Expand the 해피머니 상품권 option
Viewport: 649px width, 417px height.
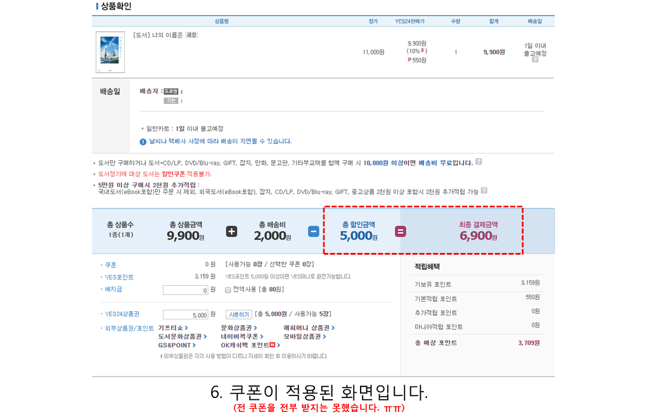[309, 328]
